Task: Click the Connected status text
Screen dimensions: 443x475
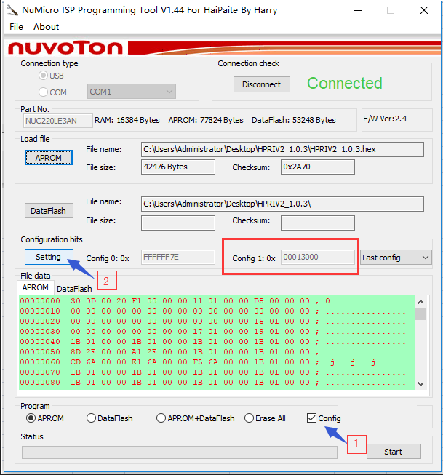Action: pyautogui.click(x=345, y=84)
